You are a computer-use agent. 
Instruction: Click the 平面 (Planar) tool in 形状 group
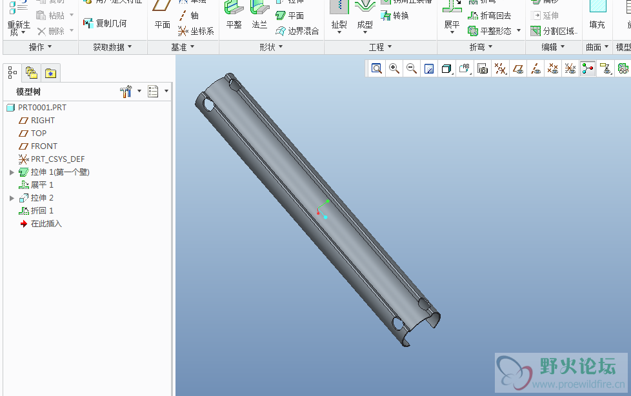click(290, 15)
